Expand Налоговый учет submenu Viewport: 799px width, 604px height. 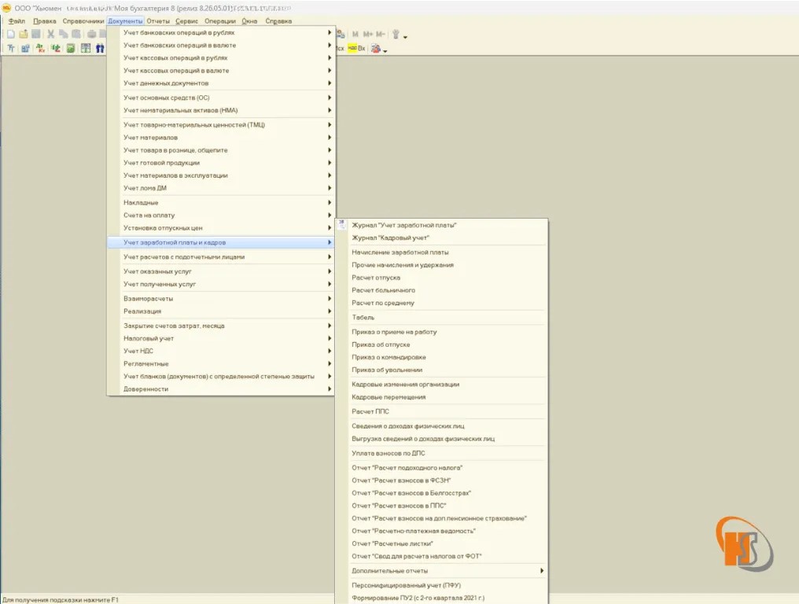221,338
